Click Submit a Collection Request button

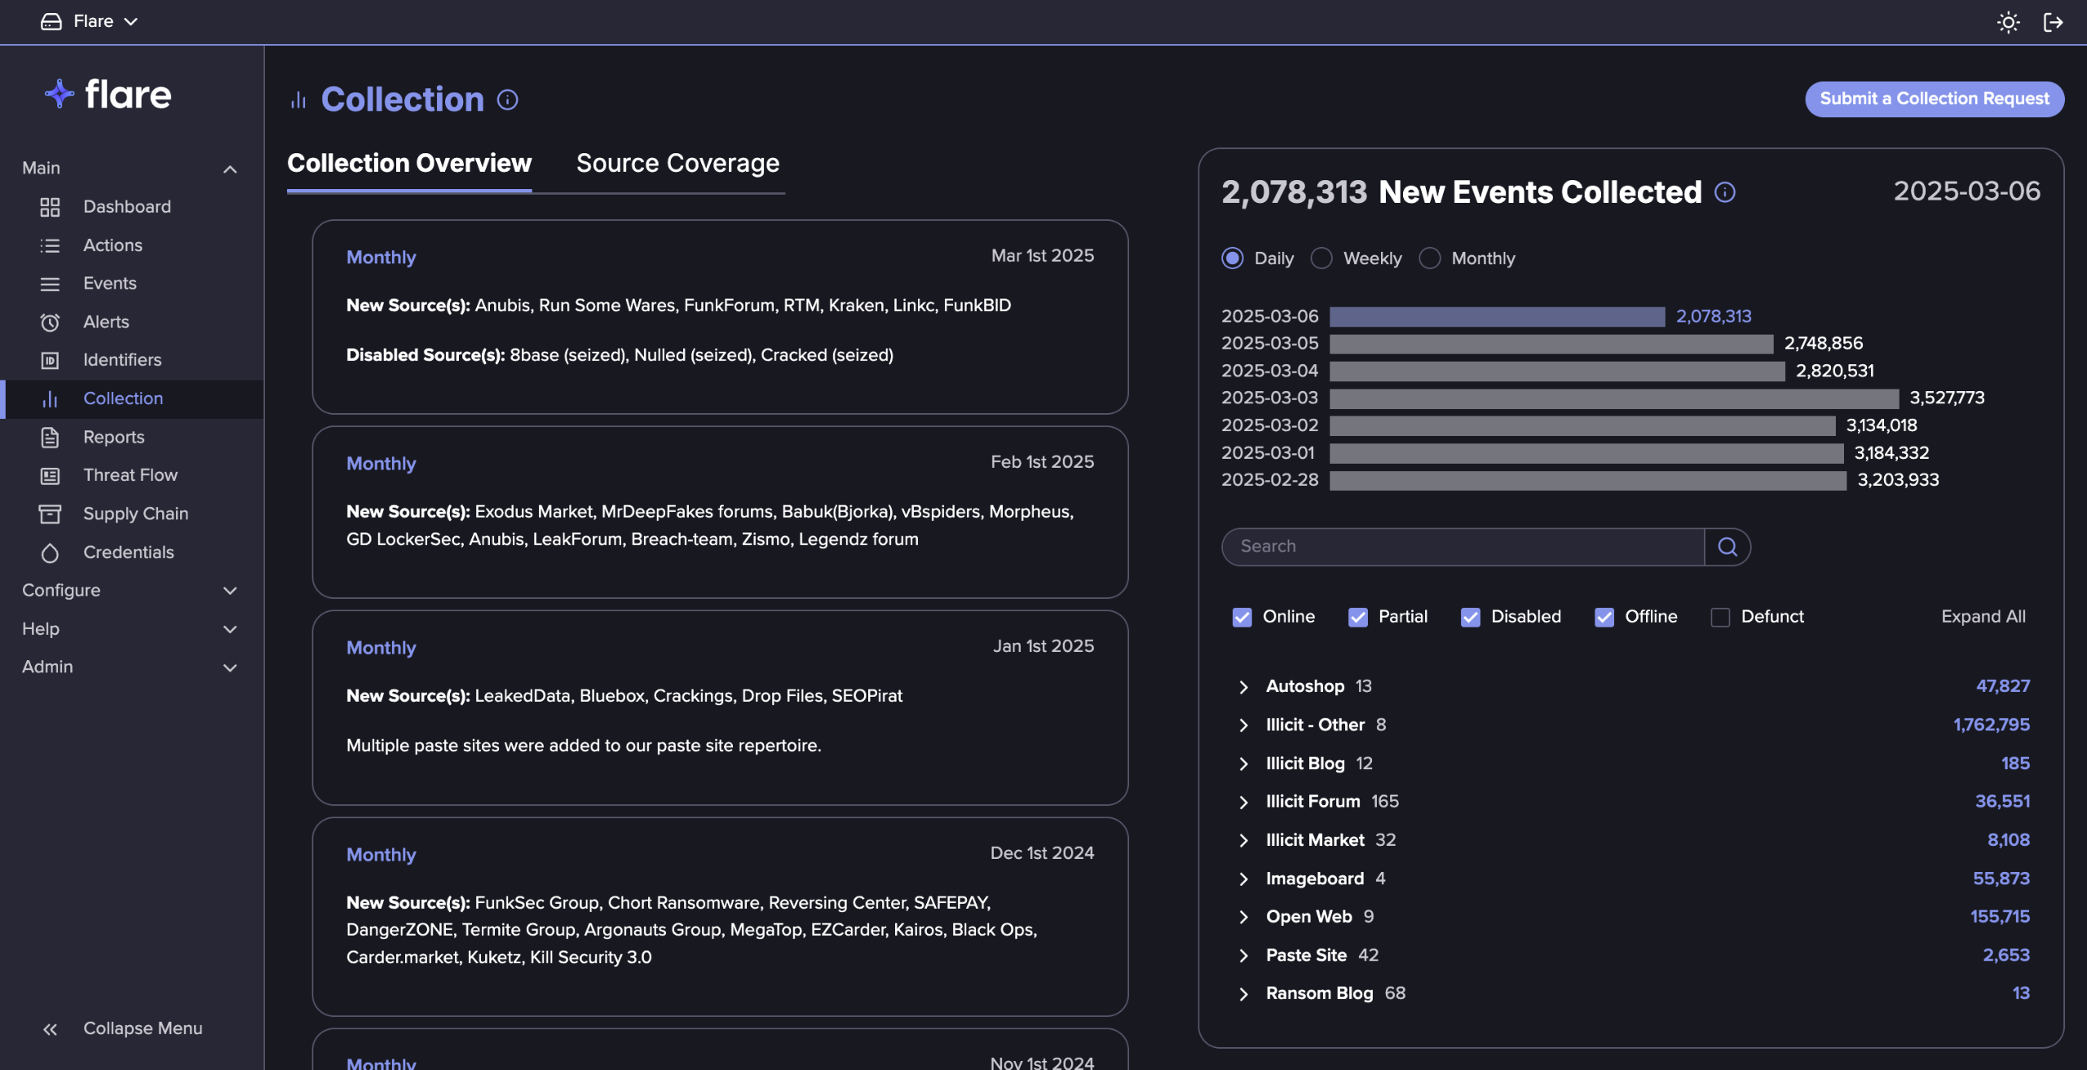(x=1934, y=99)
